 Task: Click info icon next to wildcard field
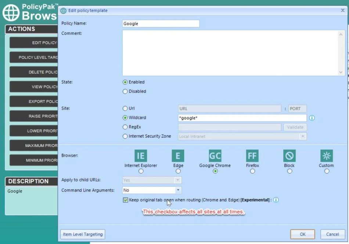tap(312, 118)
